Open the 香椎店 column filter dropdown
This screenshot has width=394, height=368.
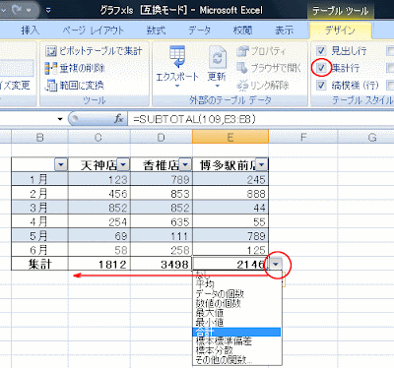point(185,164)
